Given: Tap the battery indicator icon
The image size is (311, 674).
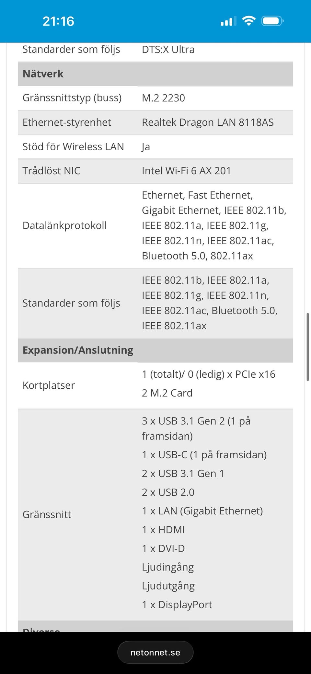Looking at the screenshot, I should [272, 21].
